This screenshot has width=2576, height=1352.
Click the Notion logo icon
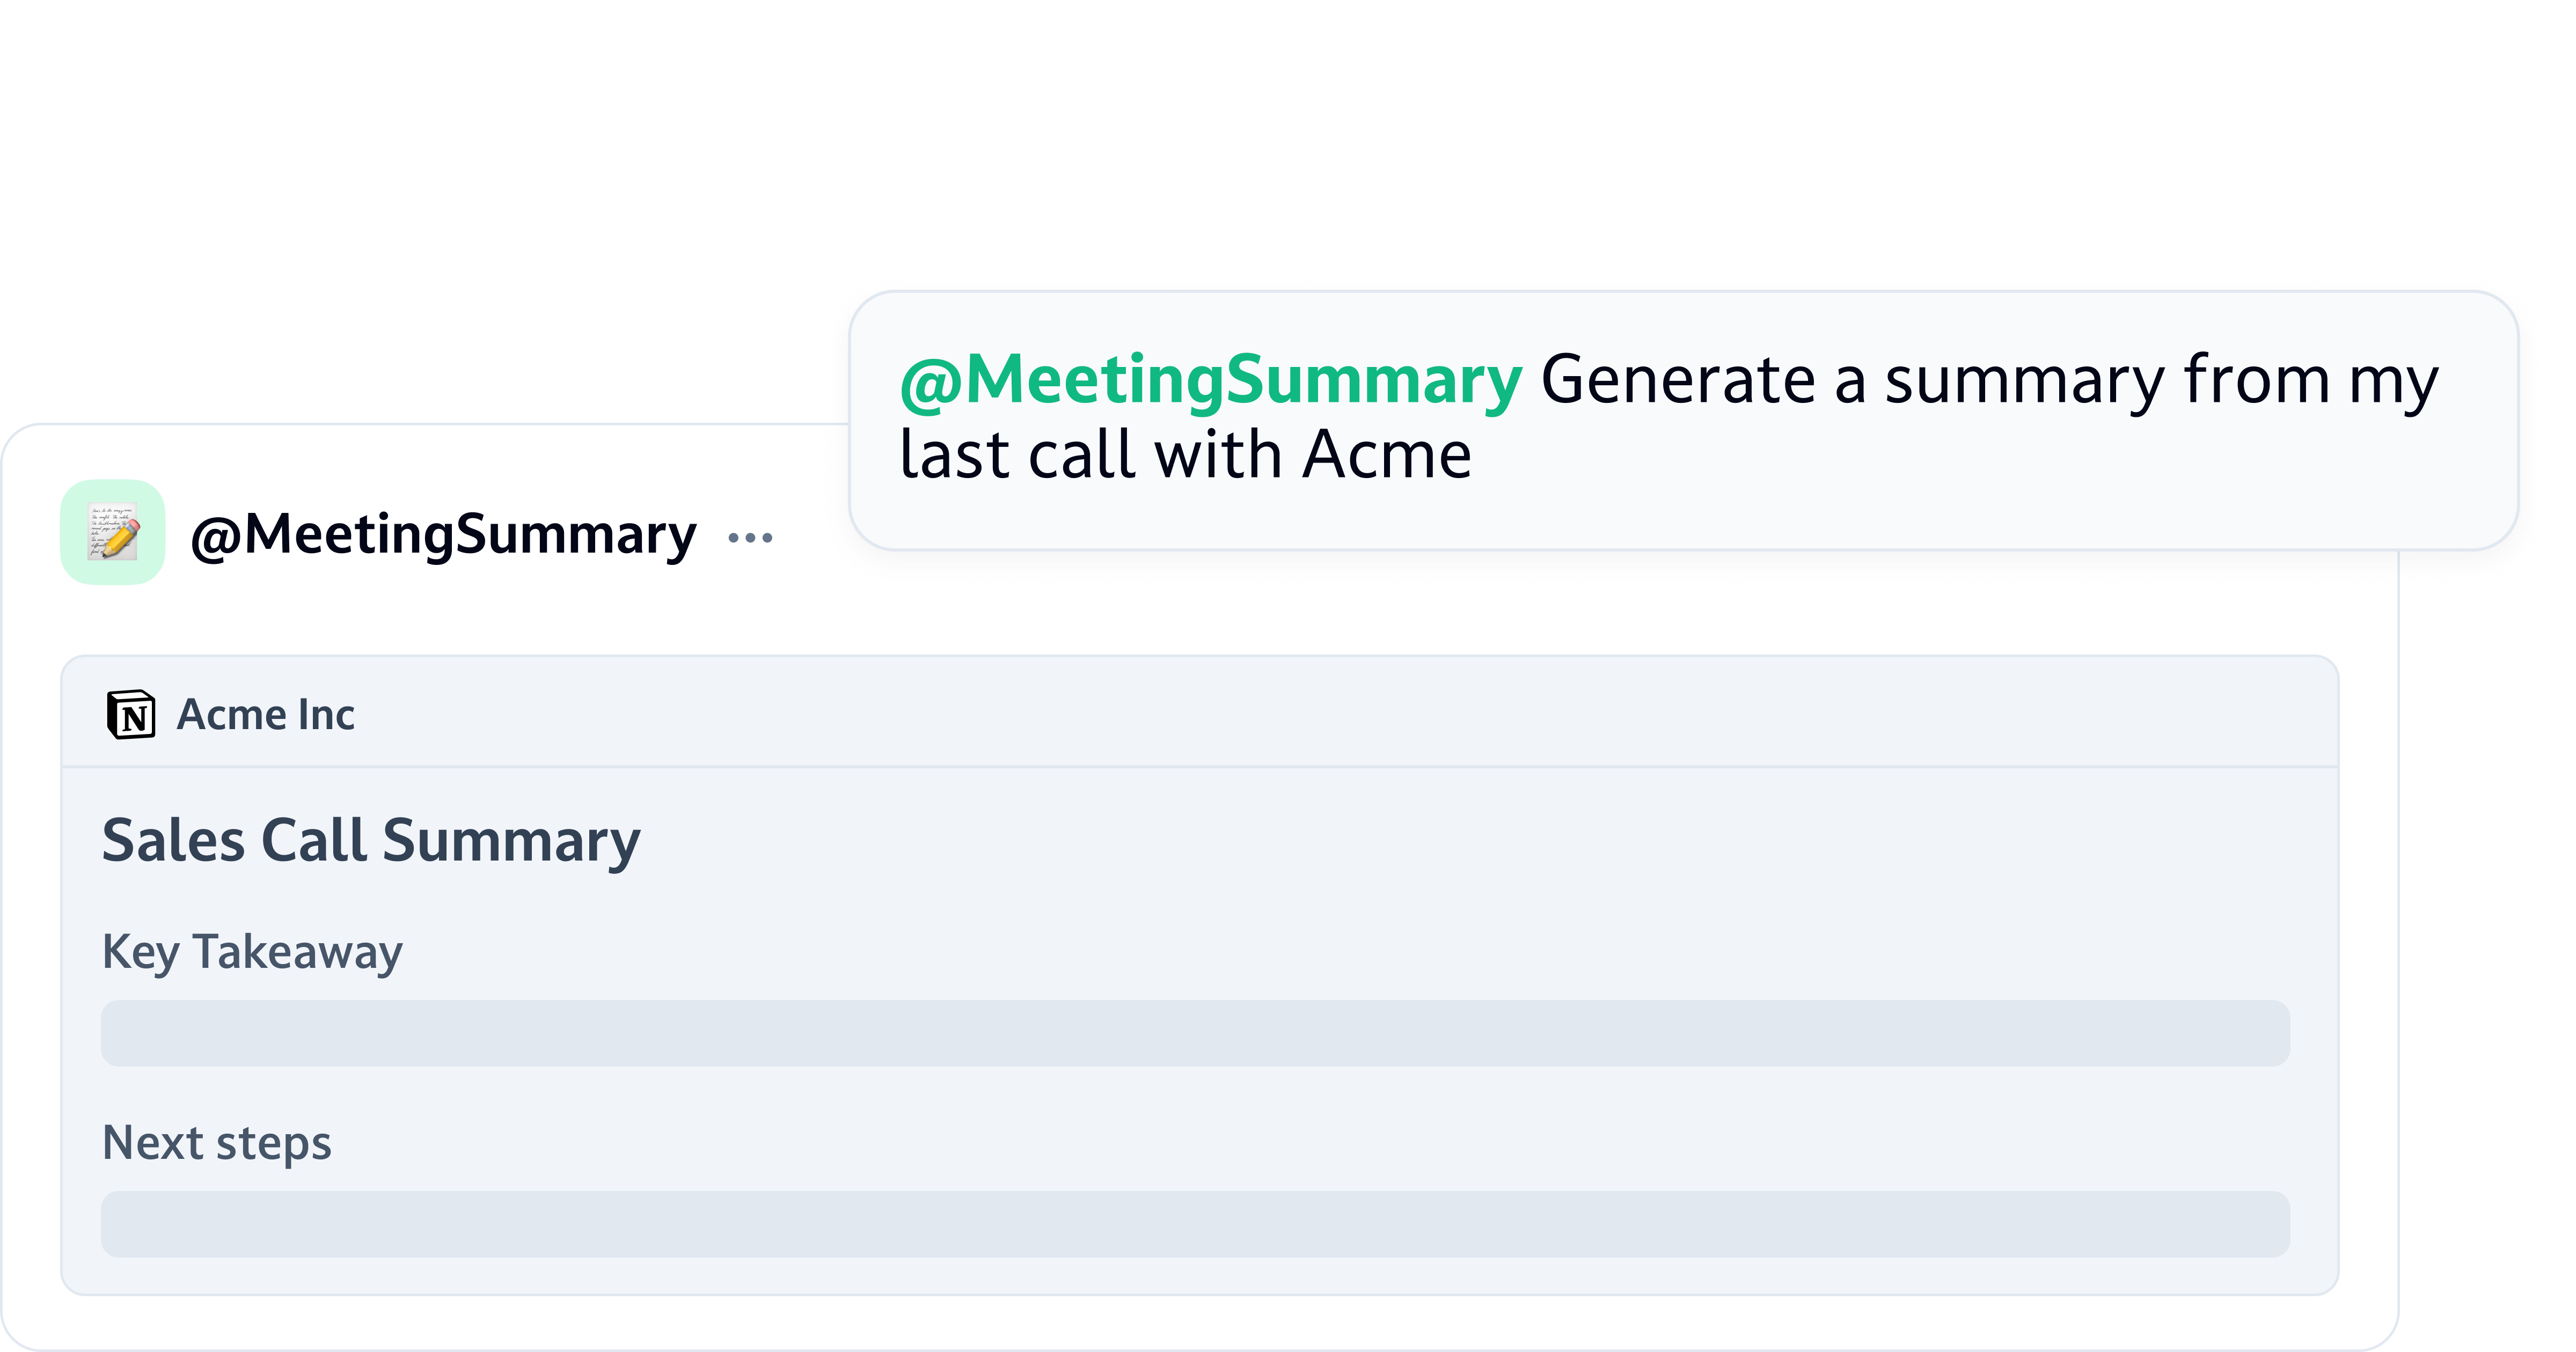point(131,715)
